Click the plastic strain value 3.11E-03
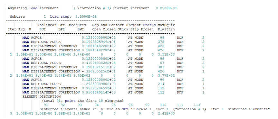278x119 pixels. tap(166, 55)
